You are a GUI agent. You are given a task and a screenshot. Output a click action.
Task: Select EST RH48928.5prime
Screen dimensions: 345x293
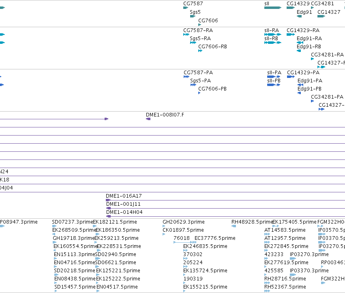pos(252,222)
